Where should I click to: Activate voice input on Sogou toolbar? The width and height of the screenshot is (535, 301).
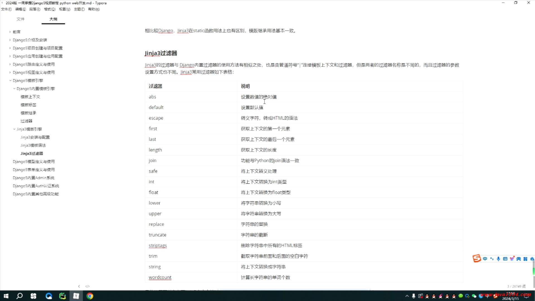(x=498, y=259)
